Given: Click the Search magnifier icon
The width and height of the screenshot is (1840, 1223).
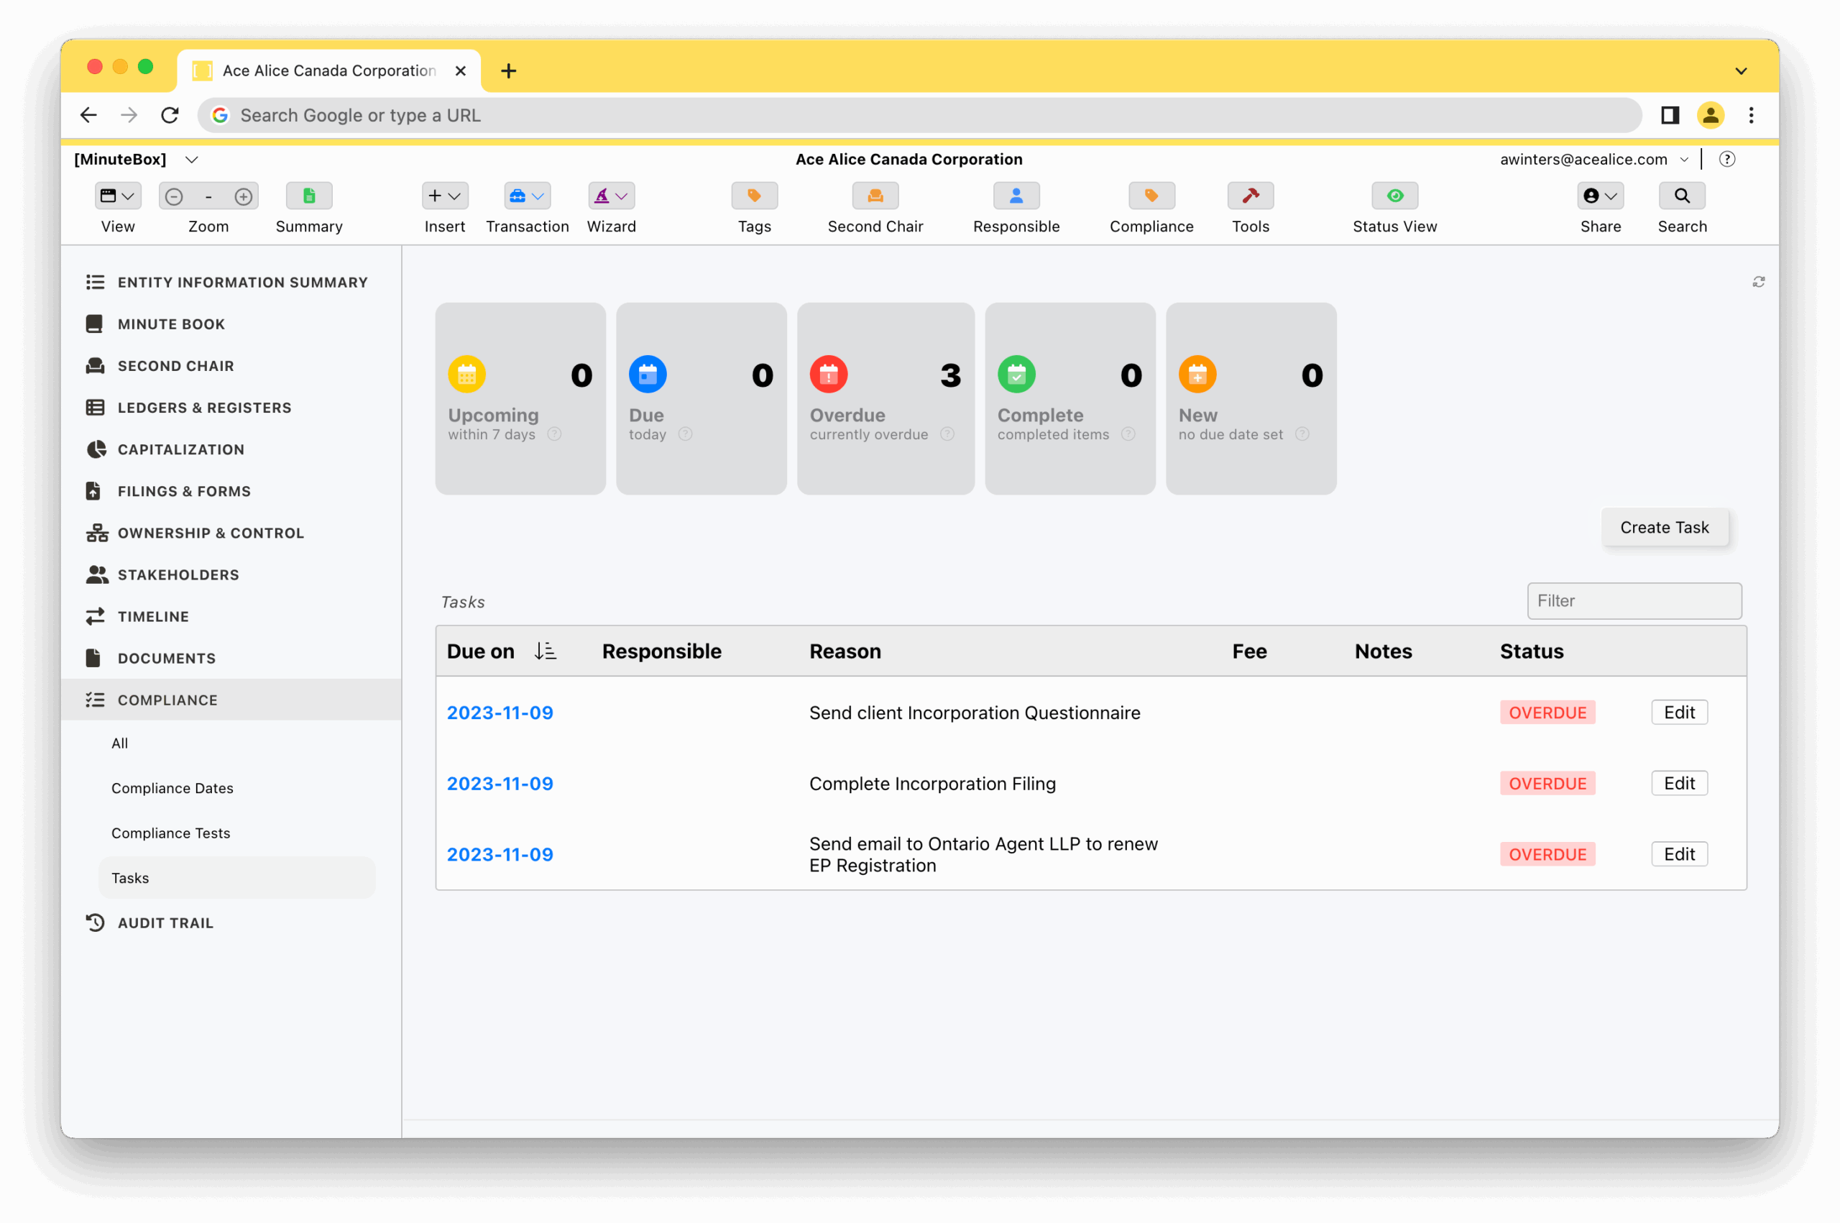Looking at the screenshot, I should coord(1682,196).
